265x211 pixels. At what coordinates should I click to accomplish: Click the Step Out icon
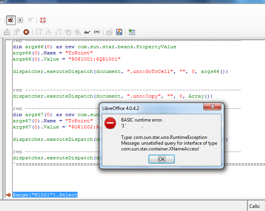pyautogui.click(x=58, y=32)
